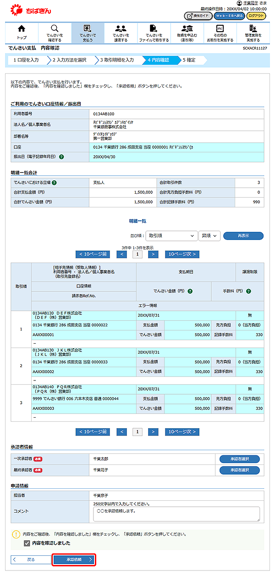Image resolution: width=275 pixels, height=576 pixels.
Task: Click the 戻る back button
Action: [30, 559]
